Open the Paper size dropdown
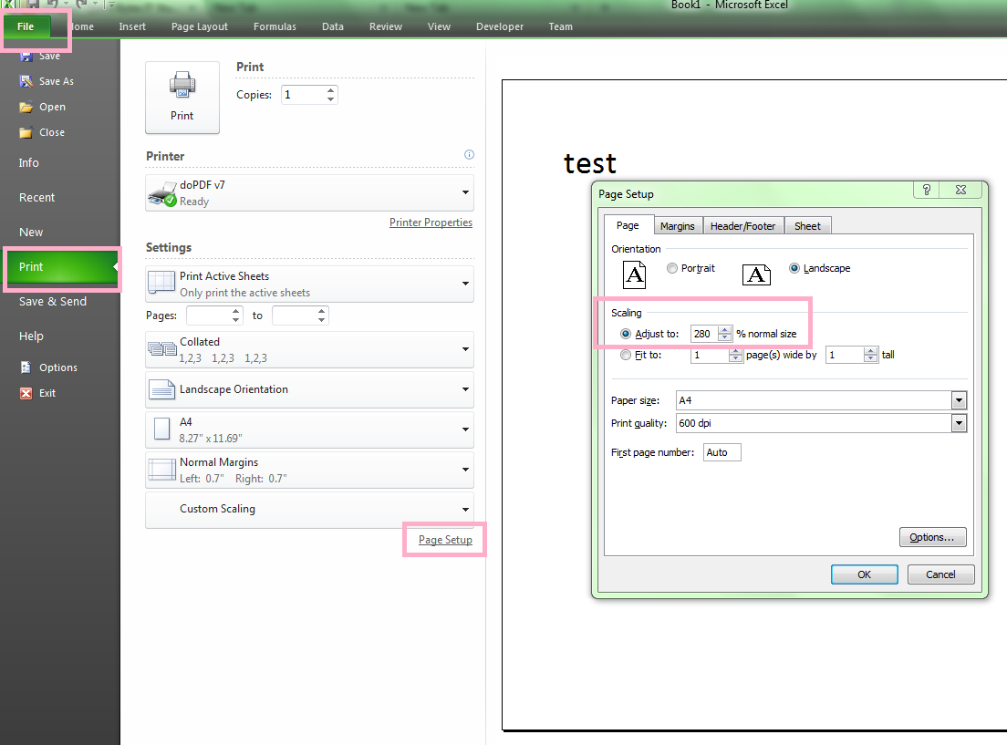 [x=959, y=399]
